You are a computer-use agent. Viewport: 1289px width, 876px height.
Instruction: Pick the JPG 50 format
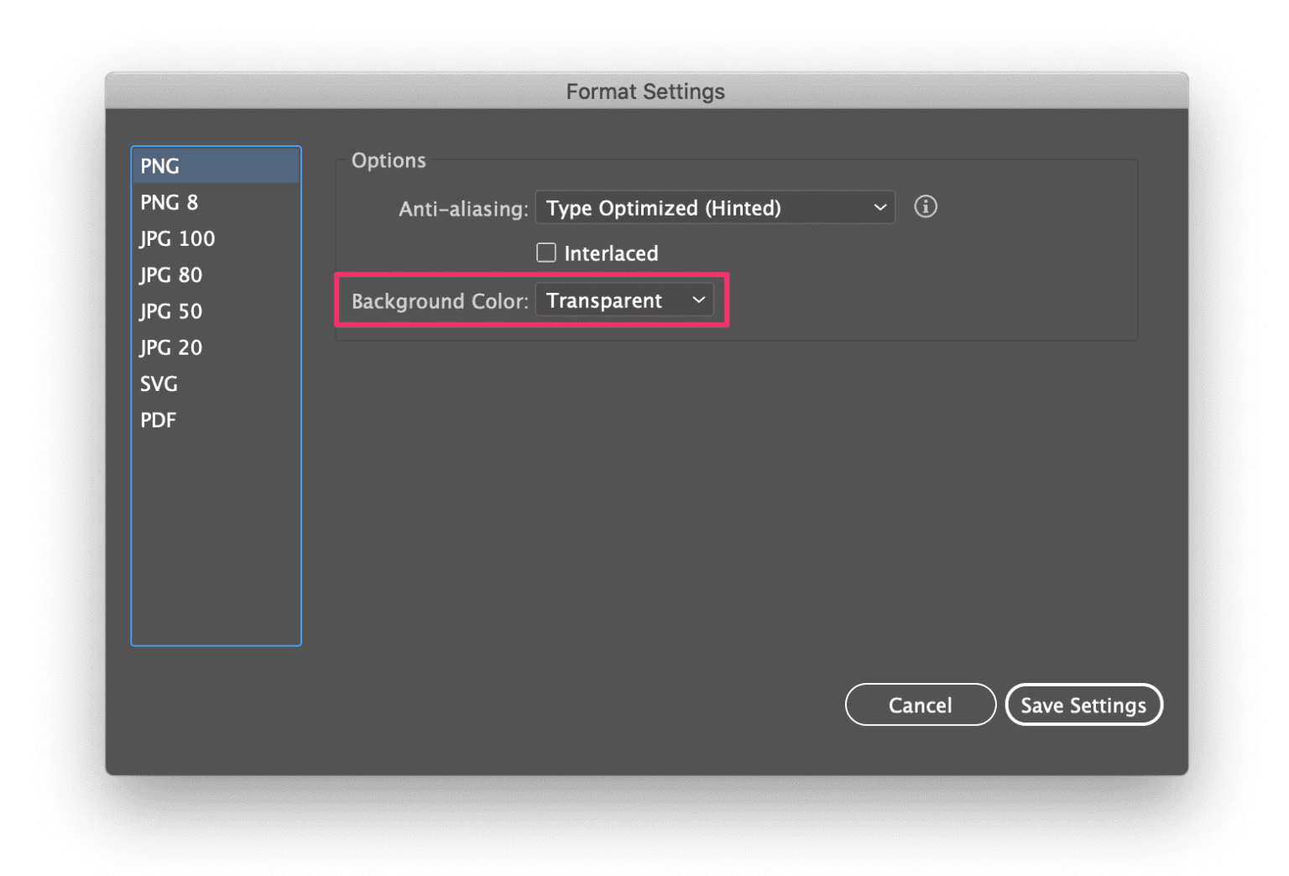click(x=216, y=311)
